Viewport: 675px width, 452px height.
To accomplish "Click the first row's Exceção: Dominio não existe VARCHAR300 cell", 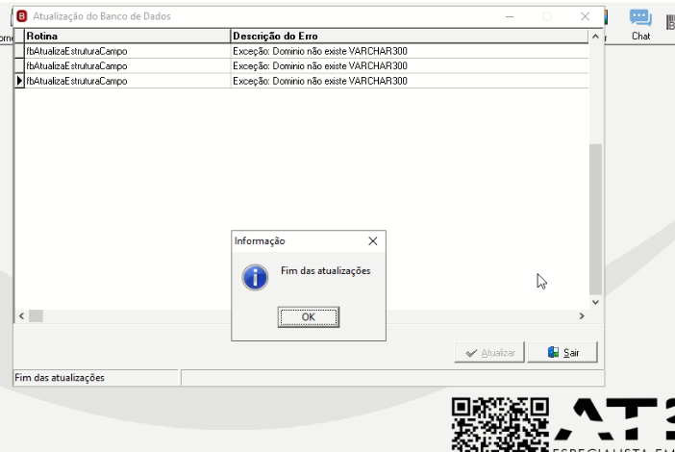I will point(410,51).
